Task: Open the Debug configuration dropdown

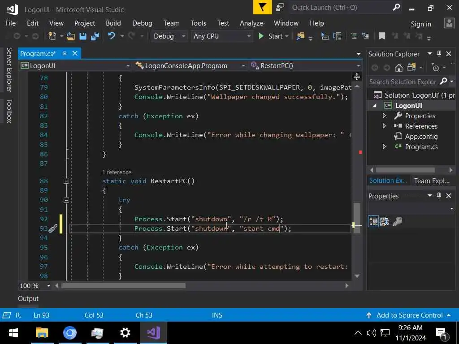Action: pos(169,36)
